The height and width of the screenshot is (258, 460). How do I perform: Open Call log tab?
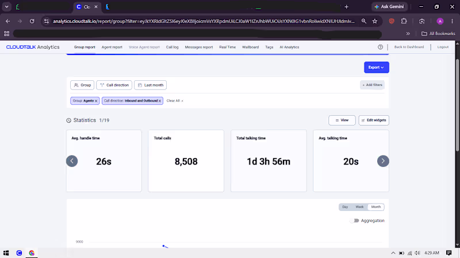pyautogui.click(x=172, y=47)
